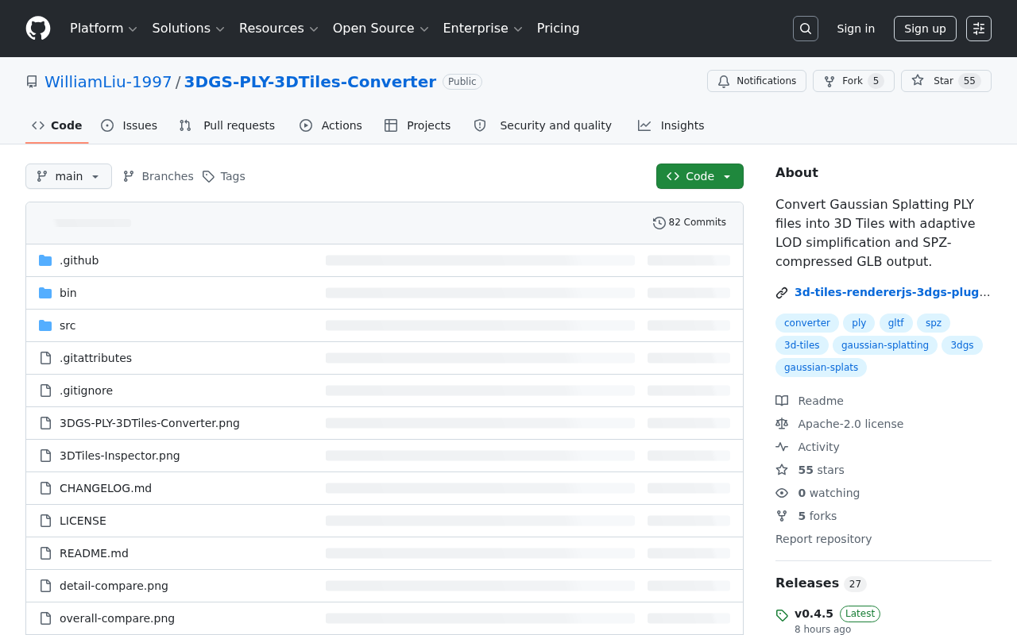Select the ply topic tag
Screen dimensions: 1017x635
click(859, 323)
